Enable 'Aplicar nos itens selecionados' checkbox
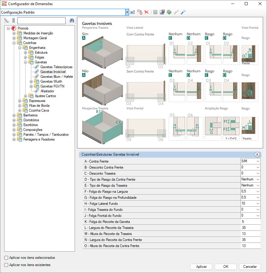The width and height of the screenshot is (267, 273). pos(6,258)
